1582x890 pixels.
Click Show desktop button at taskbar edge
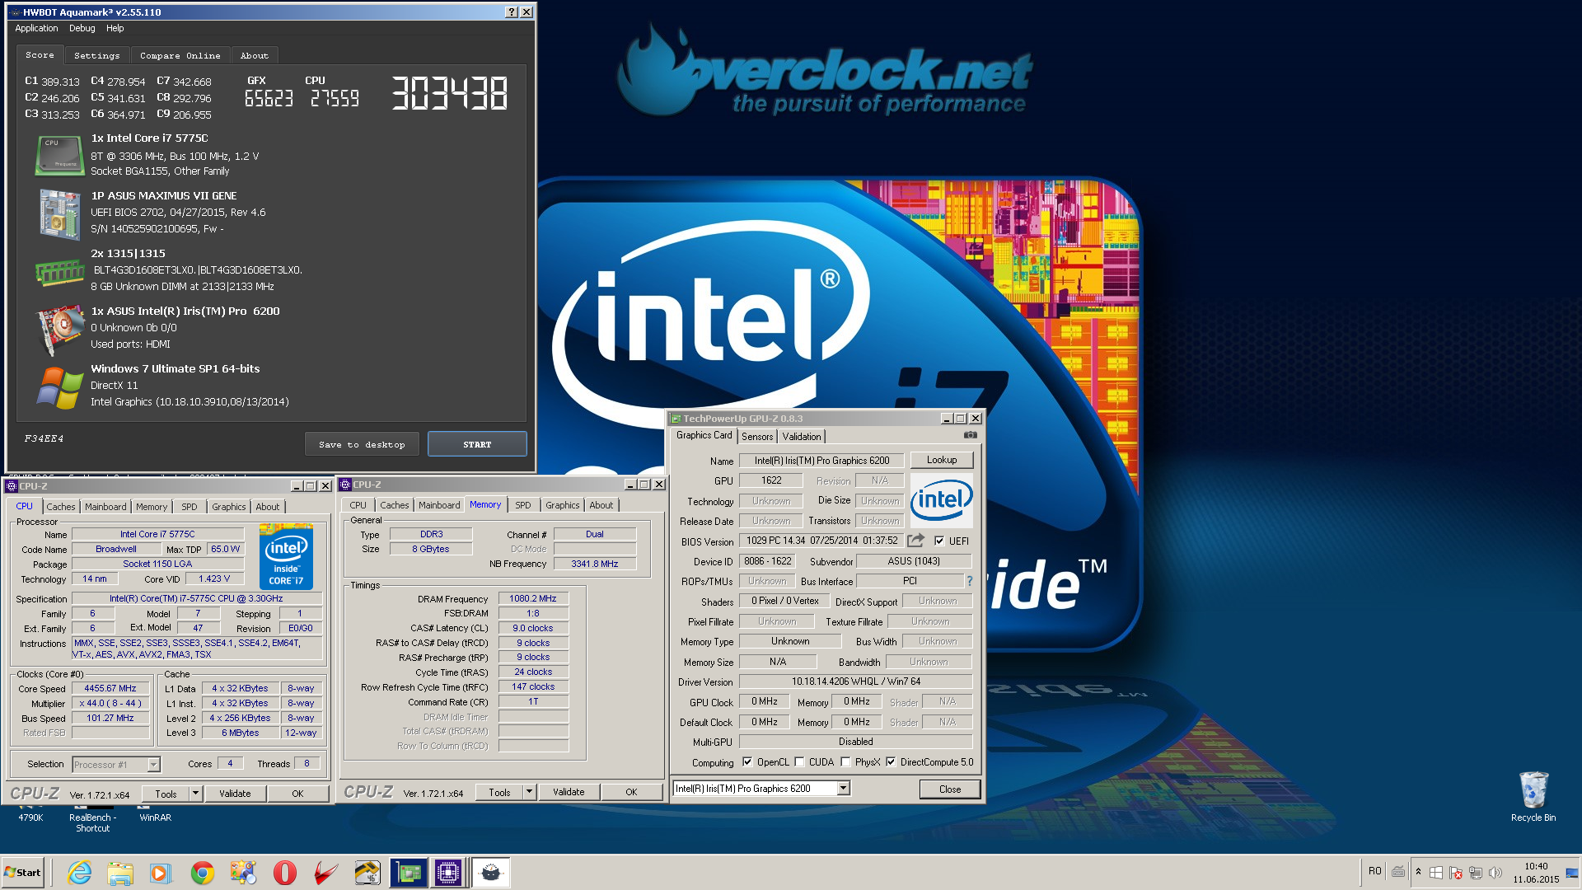[1573, 873]
